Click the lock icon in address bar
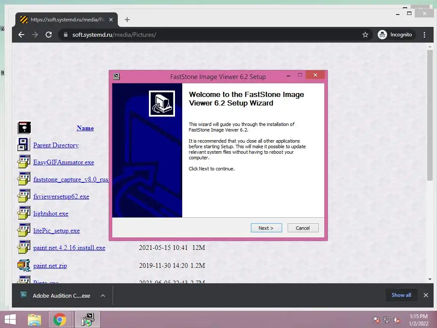Screen dimensions: 437x328 pyautogui.click(x=66, y=35)
